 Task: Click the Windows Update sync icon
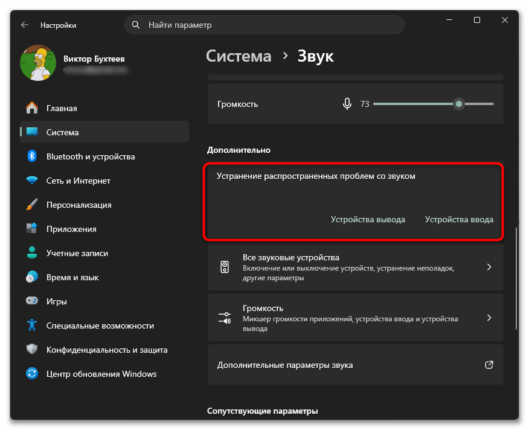pos(32,373)
